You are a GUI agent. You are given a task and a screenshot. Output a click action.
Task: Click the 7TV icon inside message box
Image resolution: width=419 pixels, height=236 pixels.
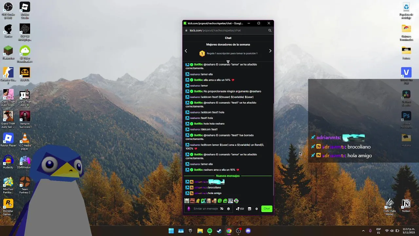tap(222, 209)
